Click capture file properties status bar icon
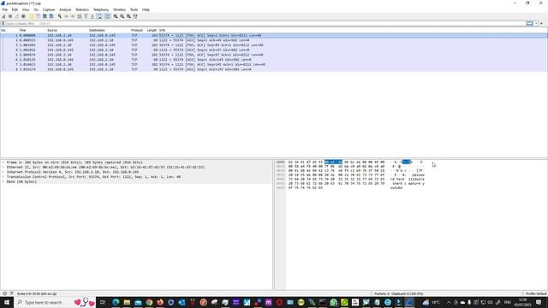Image resolution: width=548 pixels, height=308 pixels. (x=11, y=293)
